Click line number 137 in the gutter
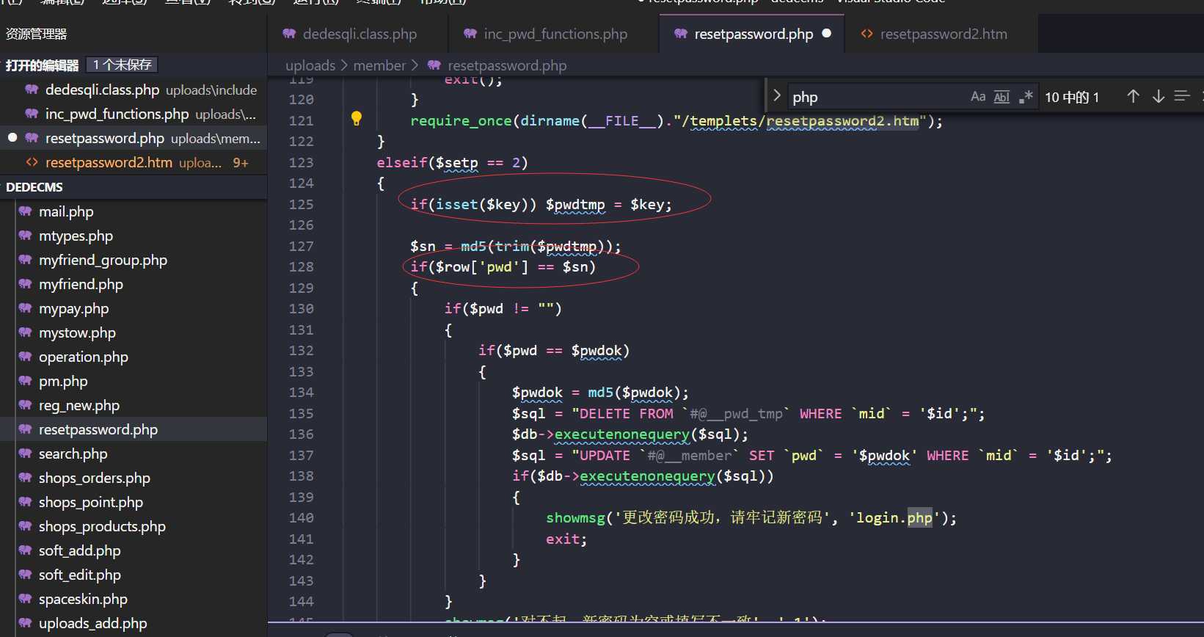The image size is (1204, 637). coord(301,455)
